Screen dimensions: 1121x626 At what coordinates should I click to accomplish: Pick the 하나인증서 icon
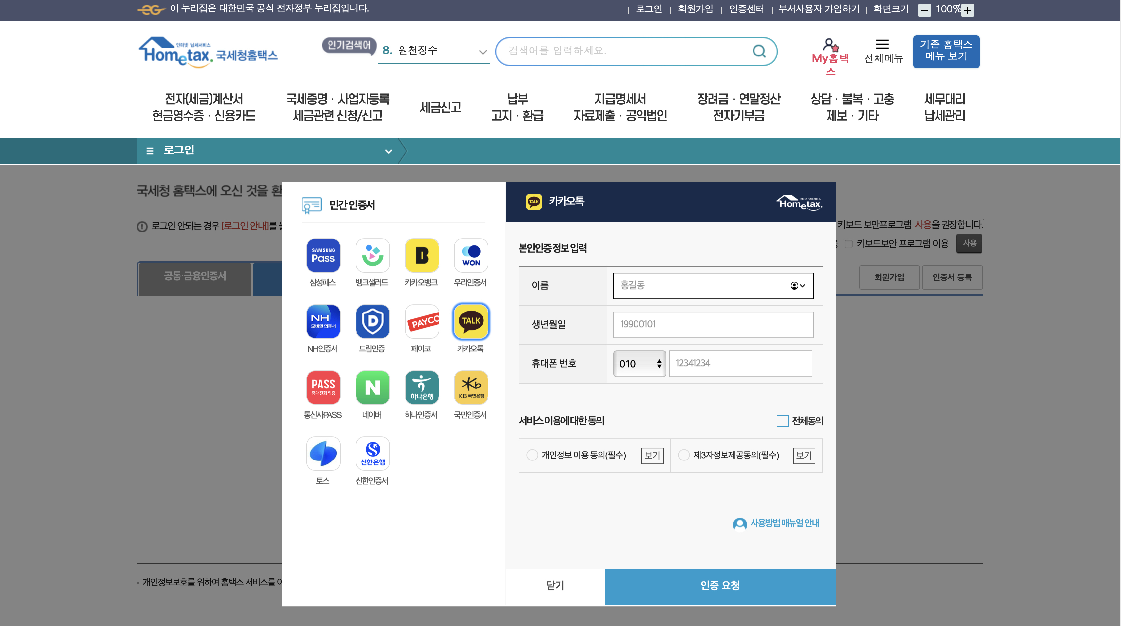(421, 387)
